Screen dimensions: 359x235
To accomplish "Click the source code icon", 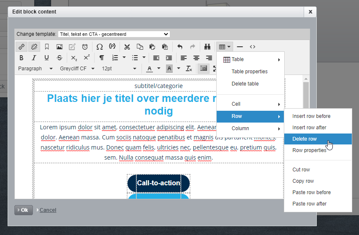I will tap(253, 47).
